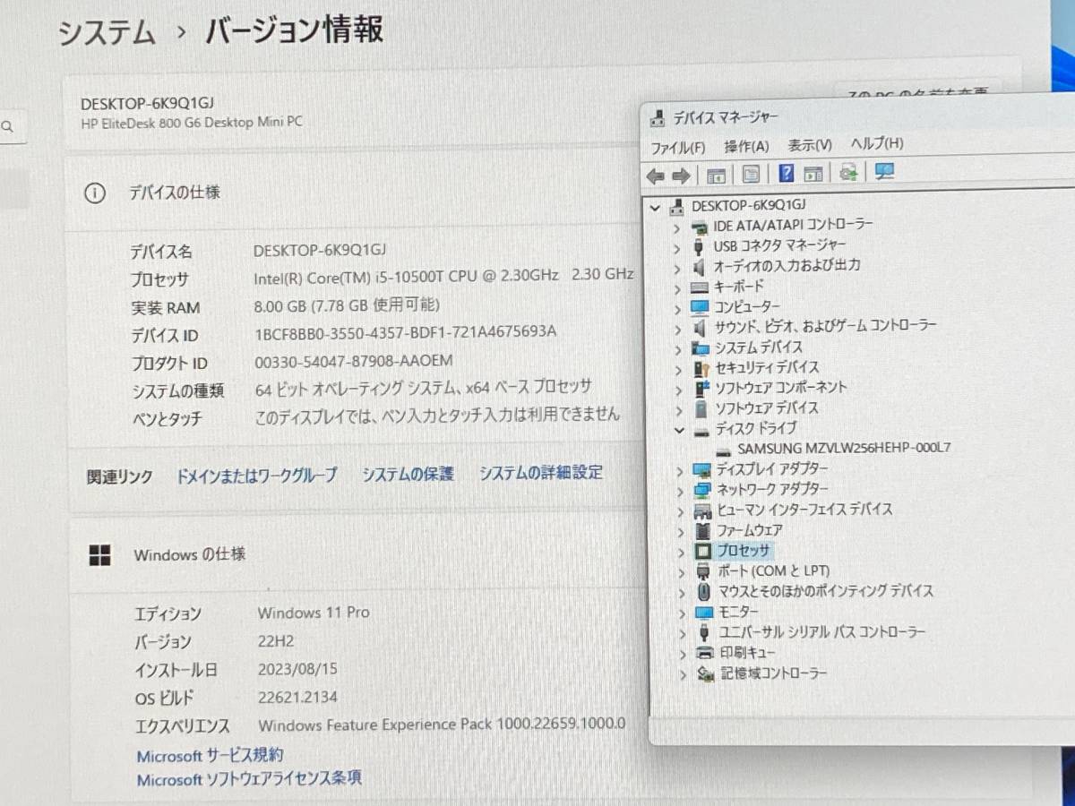The height and width of the screenshot is (806, 1075).
Task: Click the action pane toggle icon beside help
Action: tap(813, 174)
